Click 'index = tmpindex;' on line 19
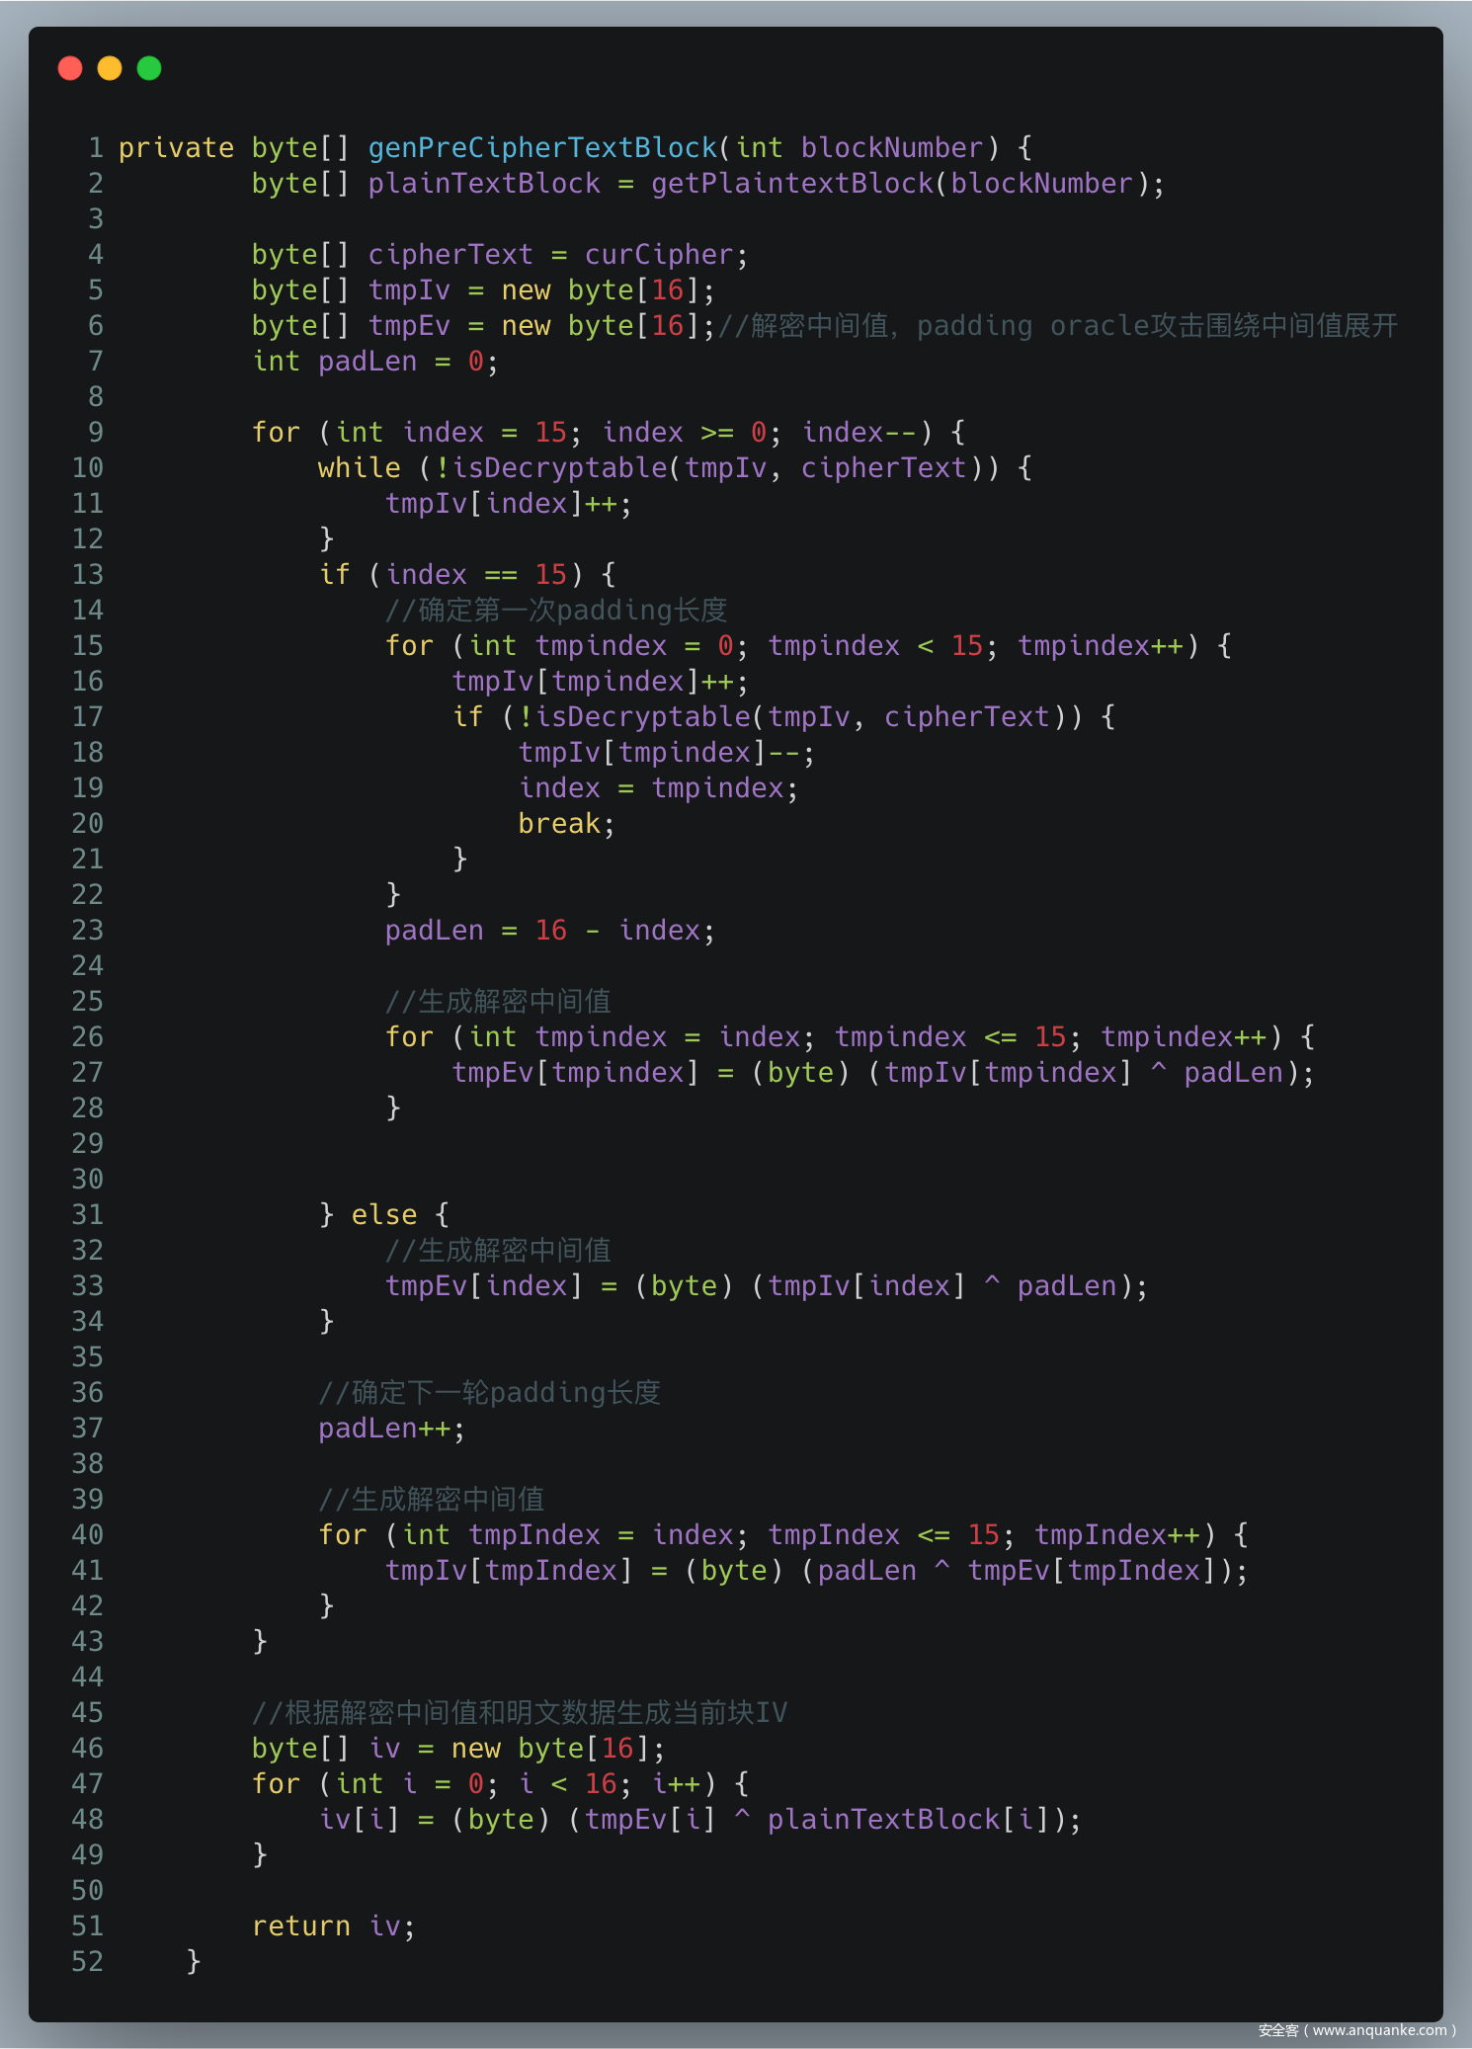The image size is (1472, 2049). (658, 788)
